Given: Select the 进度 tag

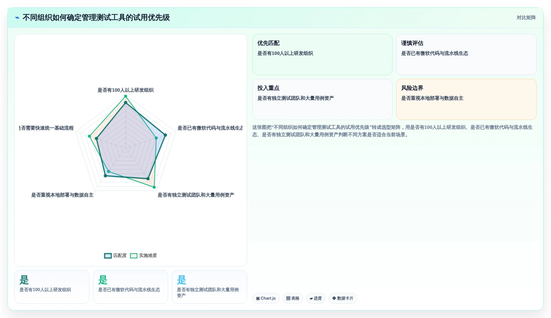Looking at the screenshot, I should tap(316, 298).
